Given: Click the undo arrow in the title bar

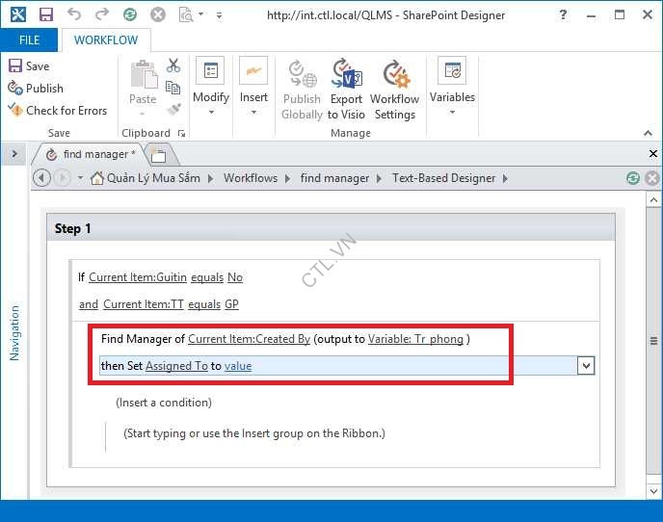Looking at the screenshot, I should tap(75, 15).
